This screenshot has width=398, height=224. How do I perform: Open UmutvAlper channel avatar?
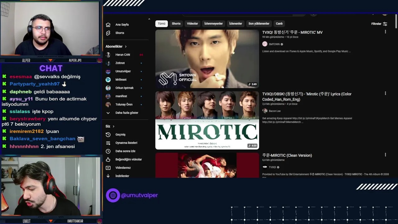(108, 71)
